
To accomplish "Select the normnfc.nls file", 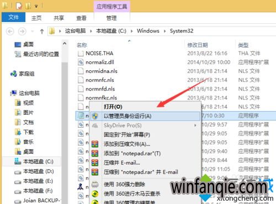I will tap(100, 80).
